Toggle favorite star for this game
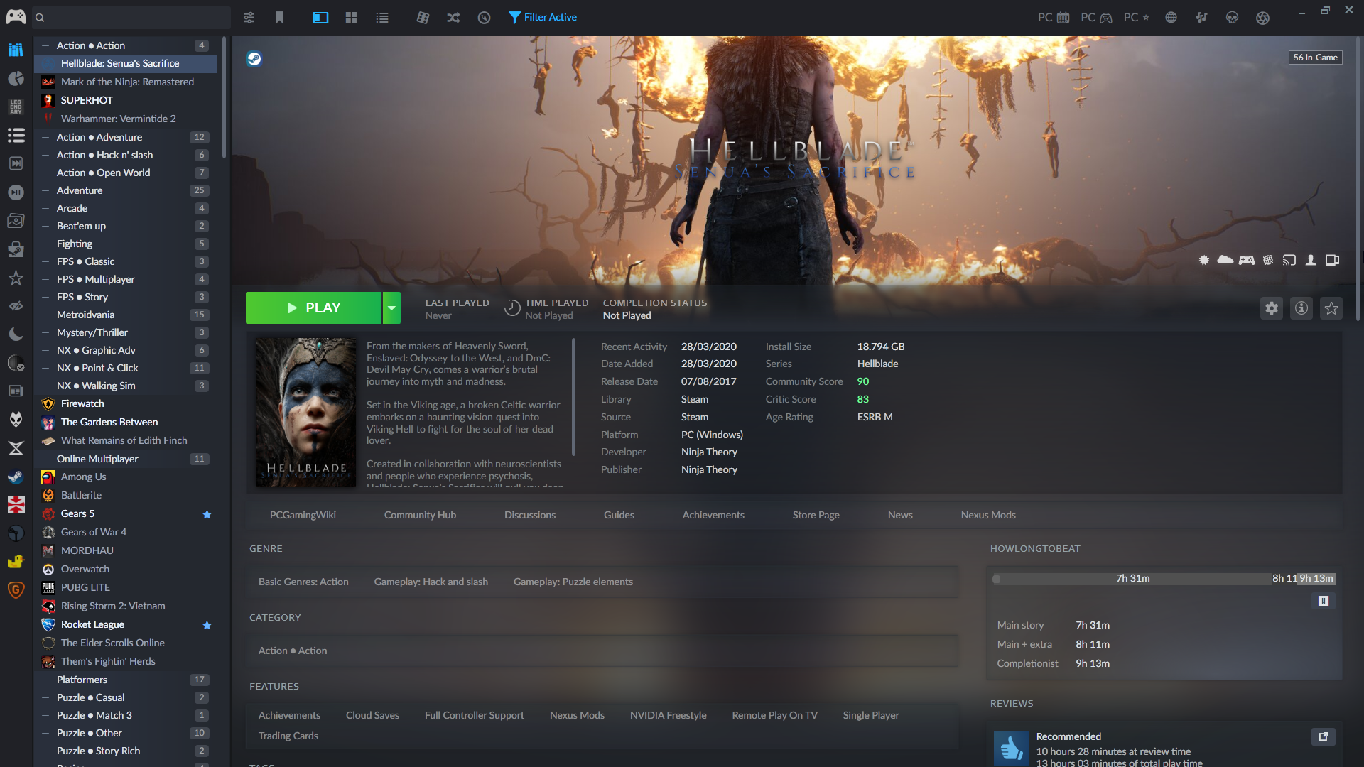Image resolution: width=1364 pixels, height=767 pixels. (1331, 308)
